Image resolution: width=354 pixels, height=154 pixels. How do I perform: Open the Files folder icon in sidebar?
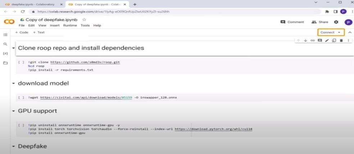click(x=5, y=63)
